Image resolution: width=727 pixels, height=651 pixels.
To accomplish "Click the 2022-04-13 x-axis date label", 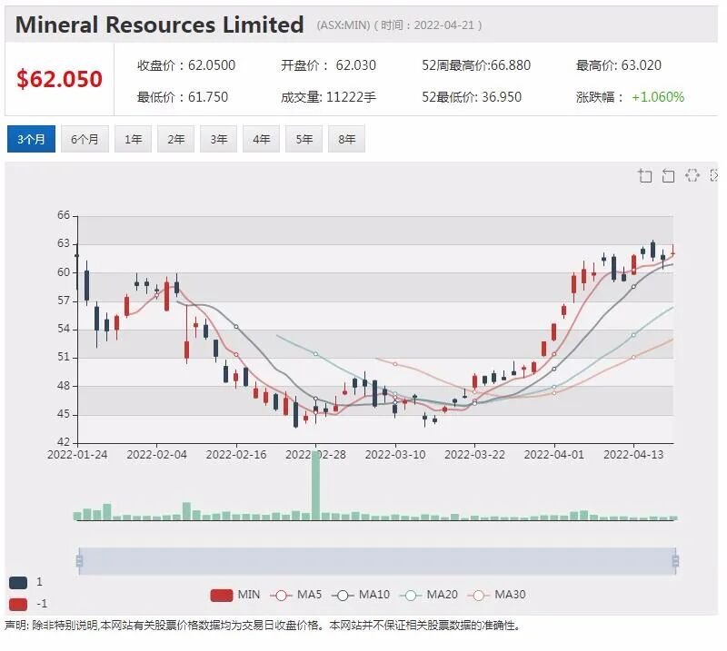I will [x=633, y=455].
